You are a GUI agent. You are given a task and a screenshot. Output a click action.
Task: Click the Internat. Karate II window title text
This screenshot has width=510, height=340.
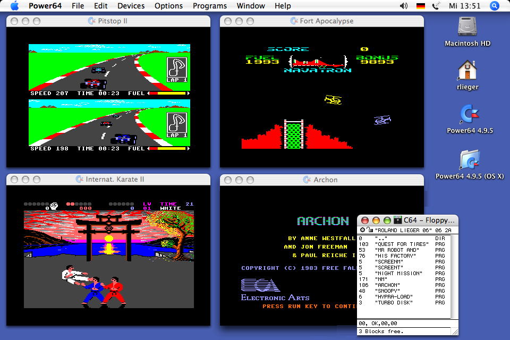[x=115, y=179]
